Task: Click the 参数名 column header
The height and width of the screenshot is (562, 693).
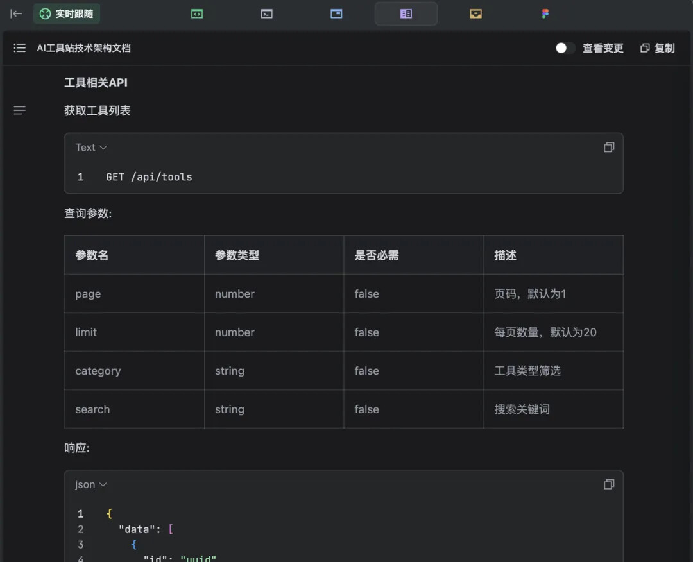Action: (92, 255)
